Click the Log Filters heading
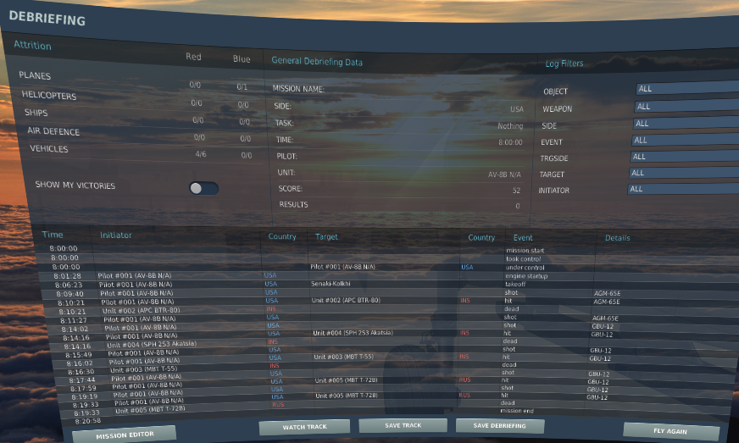This screenshot has height=443, width=739. (x=564, y=64)
